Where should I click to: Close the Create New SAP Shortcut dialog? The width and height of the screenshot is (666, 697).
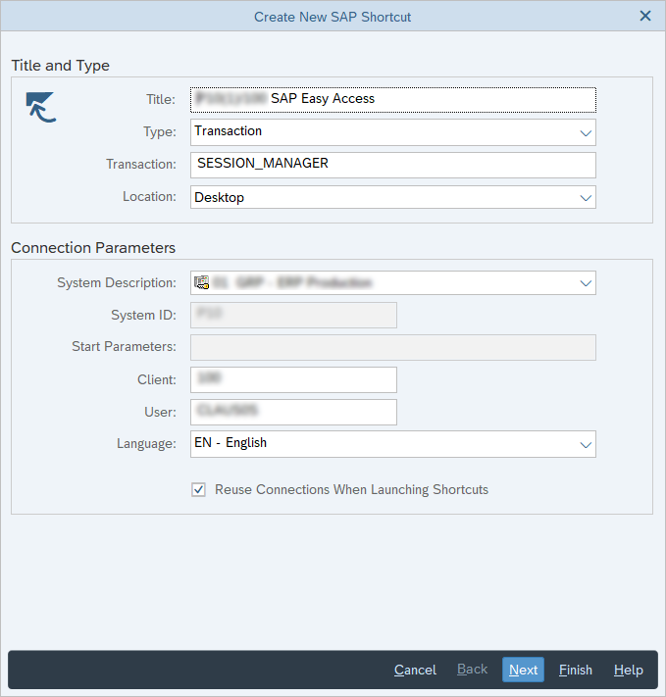(x=645, y=16)
